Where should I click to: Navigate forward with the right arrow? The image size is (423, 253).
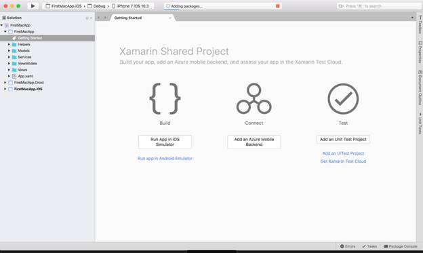point(105,18)
